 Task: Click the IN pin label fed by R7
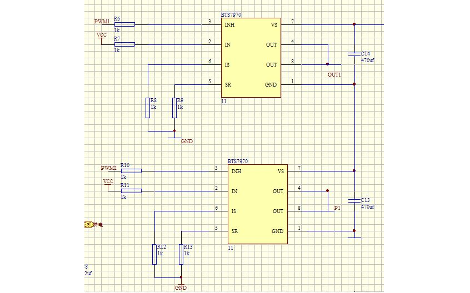point(228,45)
